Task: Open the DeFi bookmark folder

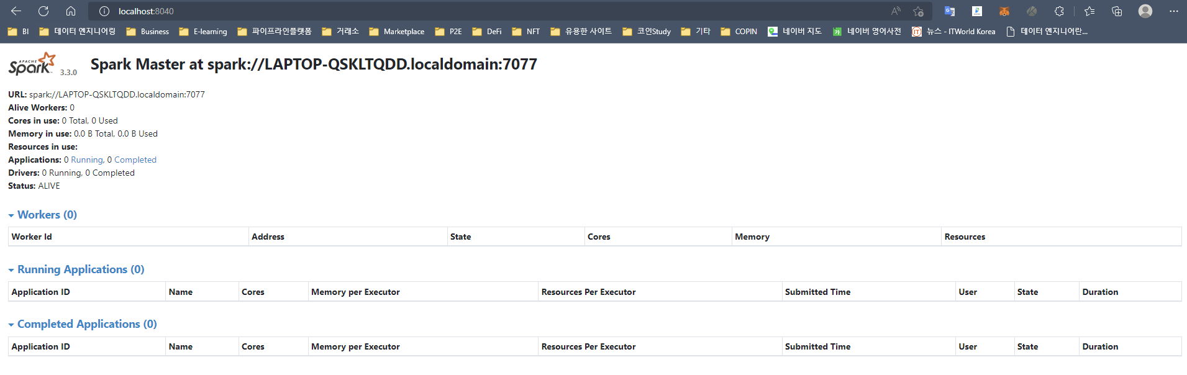Action: pos(487,31)
